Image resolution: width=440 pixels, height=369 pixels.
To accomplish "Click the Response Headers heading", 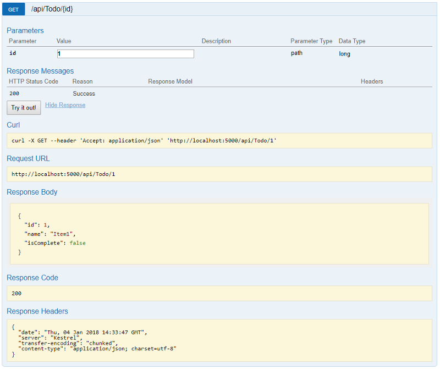I will pyautogui.click(x=37, y=311).
